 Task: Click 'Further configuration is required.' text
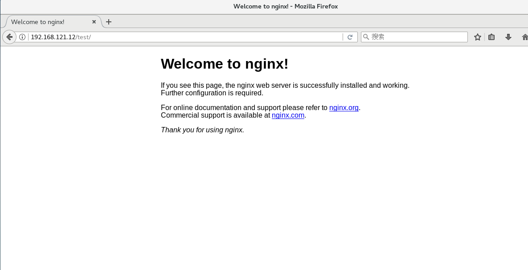coord(212,93)
